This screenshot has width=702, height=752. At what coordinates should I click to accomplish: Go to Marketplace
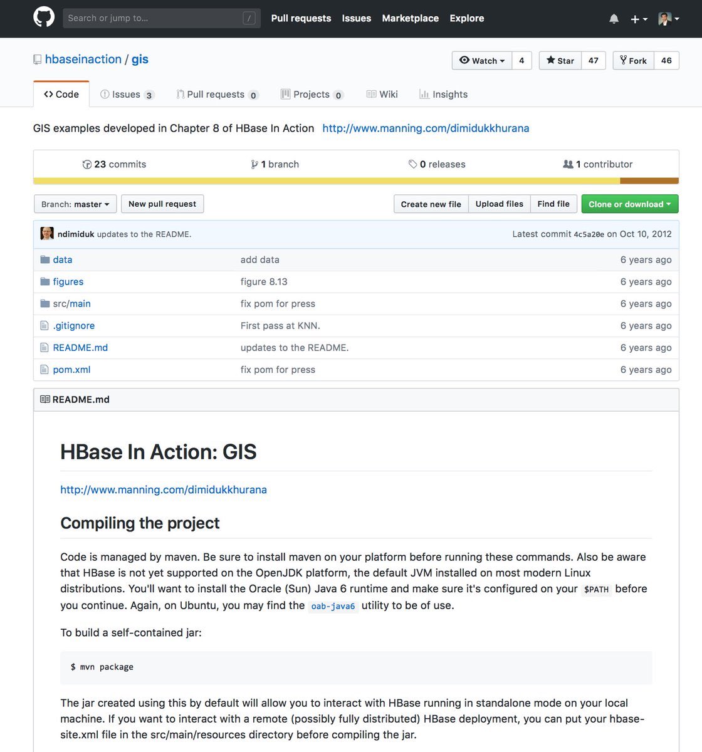pos(410,18)
